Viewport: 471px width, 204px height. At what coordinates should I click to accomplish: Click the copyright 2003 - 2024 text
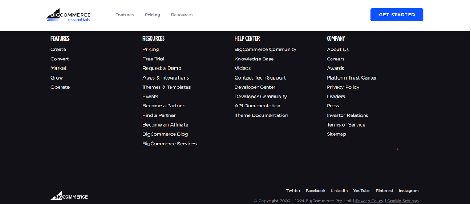tap(303, 201)
